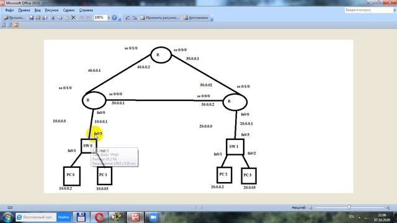
Task: Go to previous picture using status bar arrow
Action: 196,208
